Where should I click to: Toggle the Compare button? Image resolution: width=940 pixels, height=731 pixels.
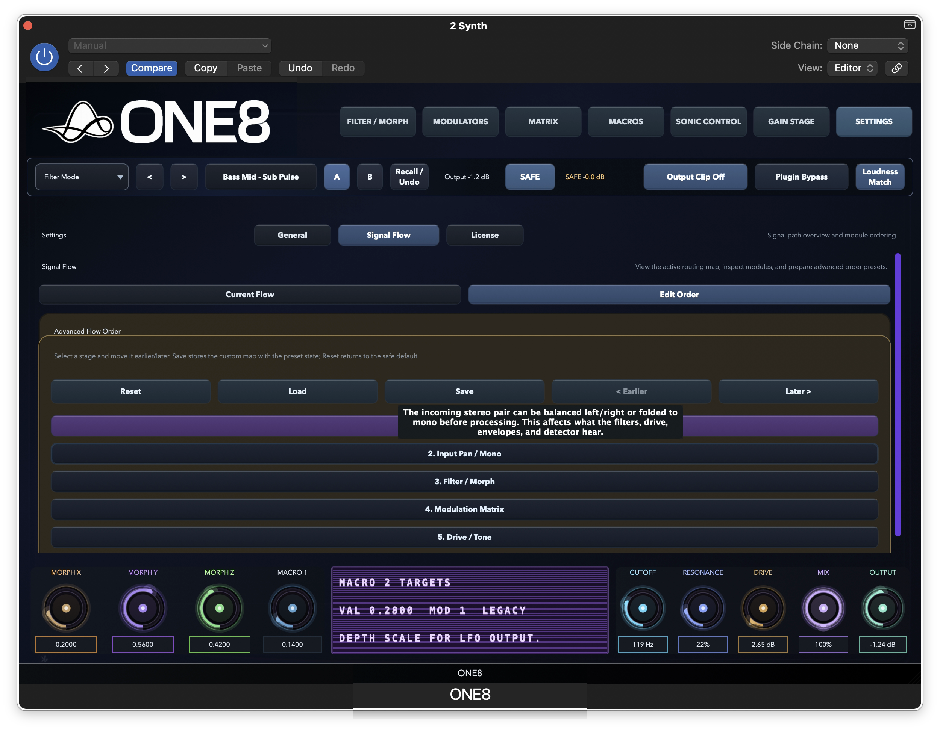pyautogui.click(x=152, y=68)
